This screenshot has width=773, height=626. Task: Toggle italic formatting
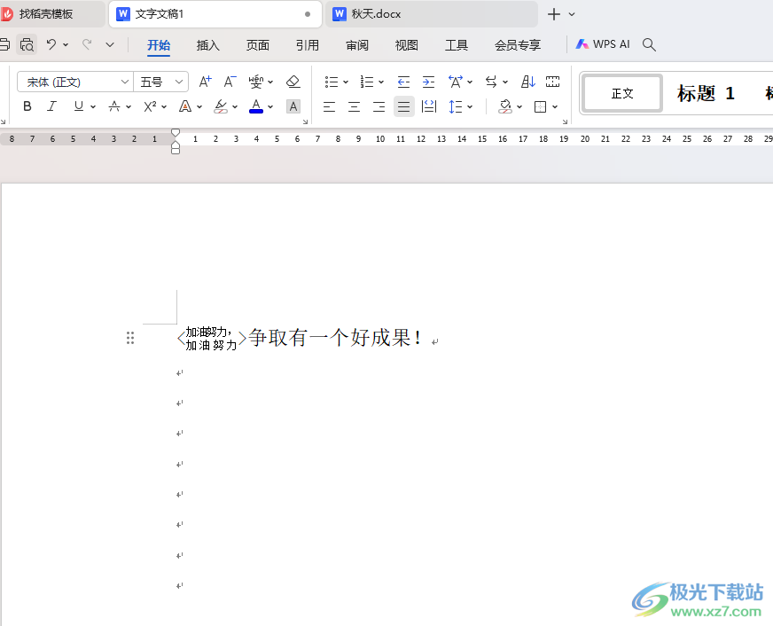click(x=51, y=106)
